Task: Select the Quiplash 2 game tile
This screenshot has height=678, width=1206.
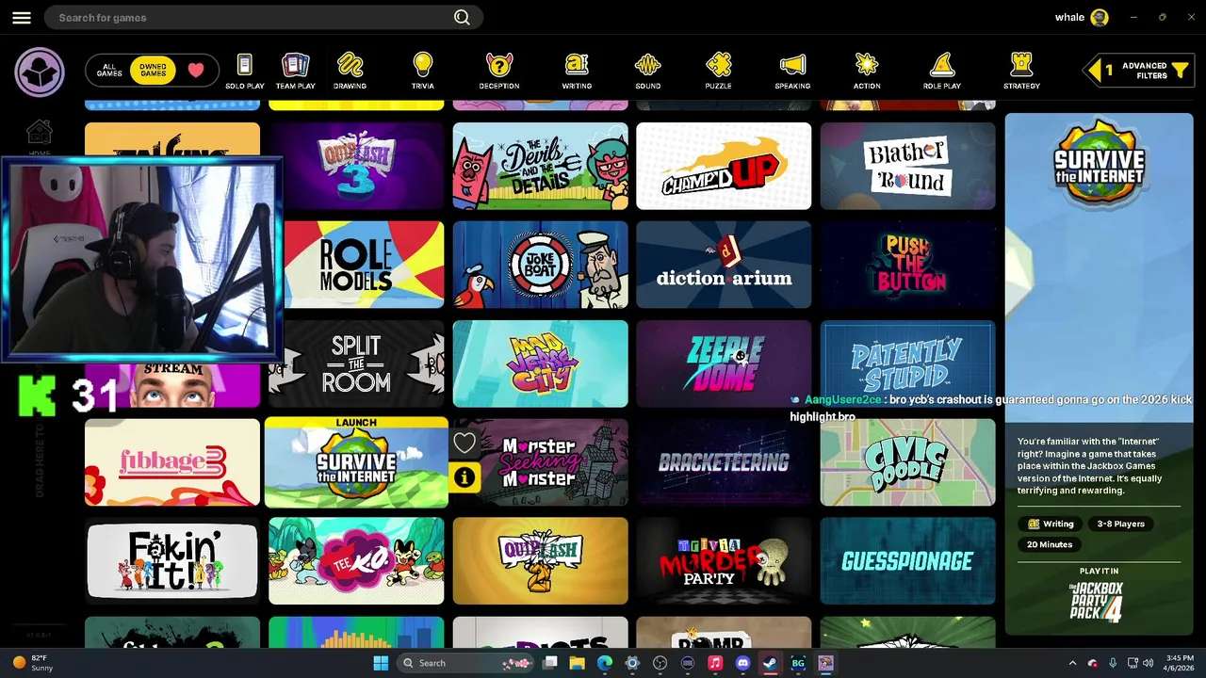Action: click(x=540, y=561)
